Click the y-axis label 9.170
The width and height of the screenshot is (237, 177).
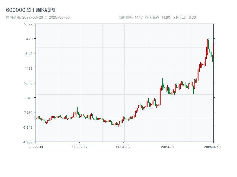[28, 98]
